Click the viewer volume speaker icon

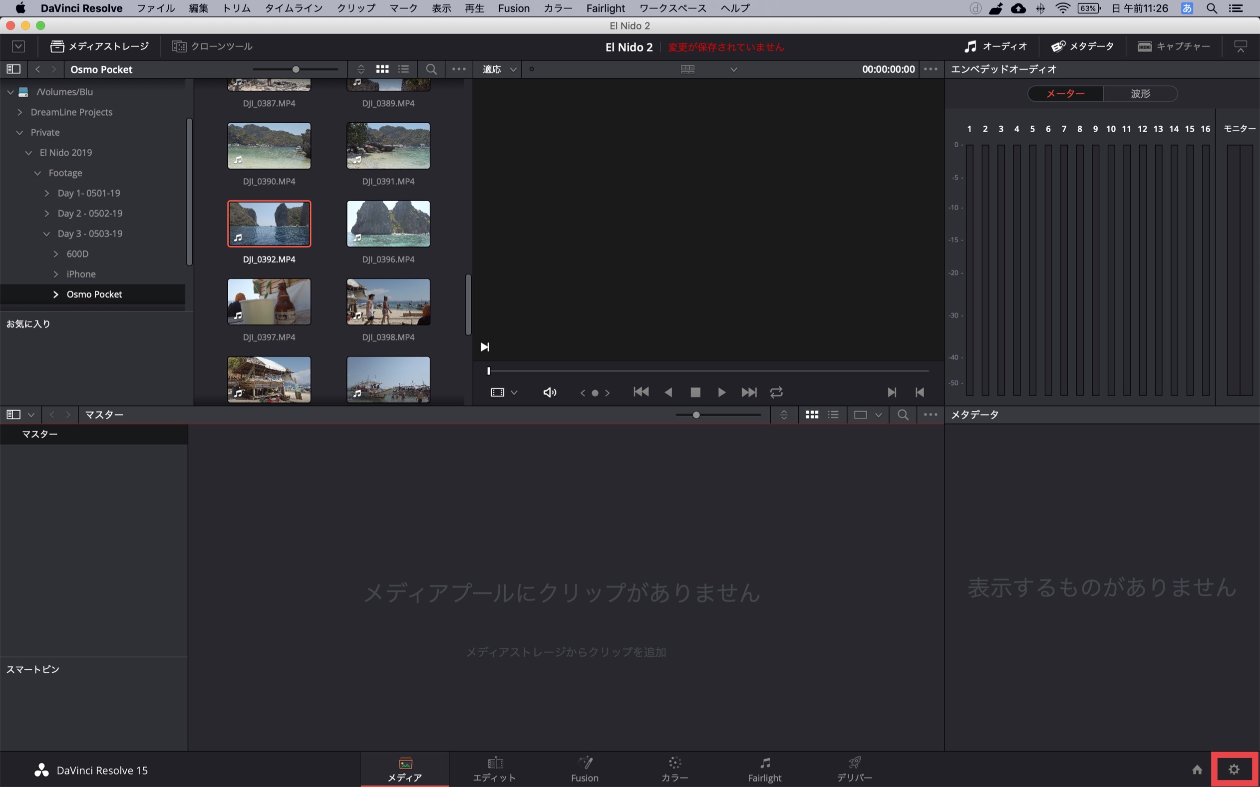[x=549, y=392]
